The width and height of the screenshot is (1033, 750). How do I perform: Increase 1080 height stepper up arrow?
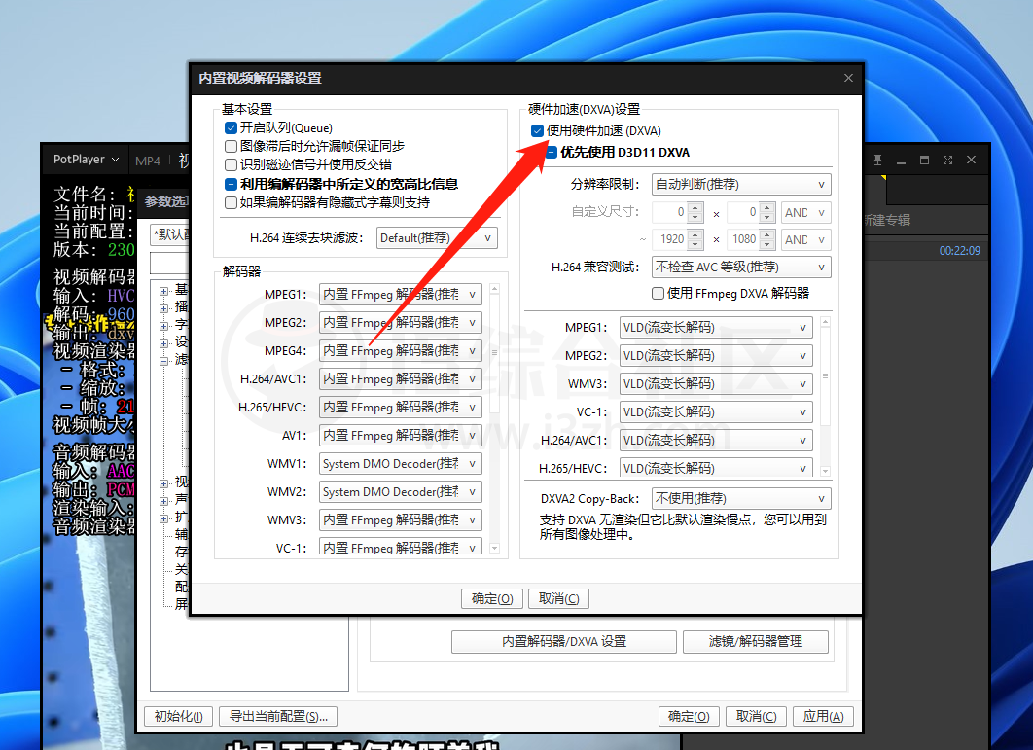pyautogui.click(x=766, y=234)
